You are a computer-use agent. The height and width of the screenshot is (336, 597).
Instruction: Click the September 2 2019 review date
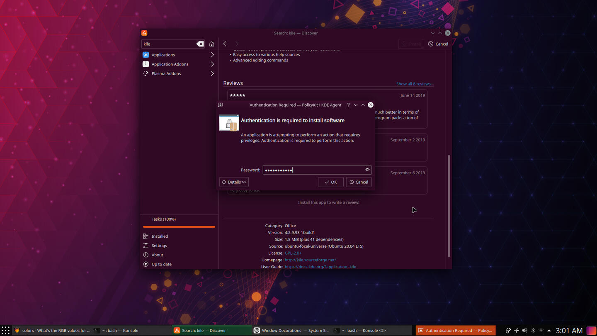408,140
